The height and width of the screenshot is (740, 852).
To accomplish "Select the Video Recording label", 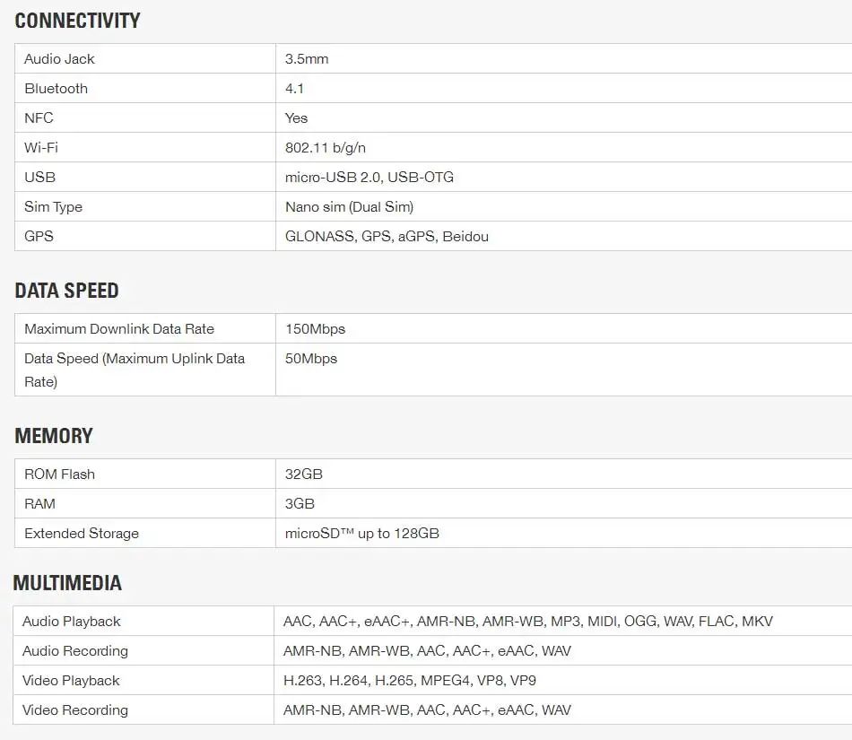I will point(75,710).
